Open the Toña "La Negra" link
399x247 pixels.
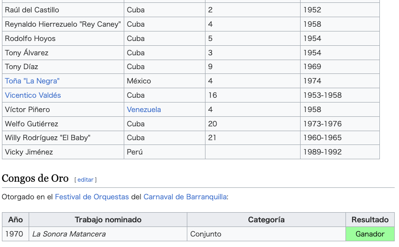coord(32,81)
